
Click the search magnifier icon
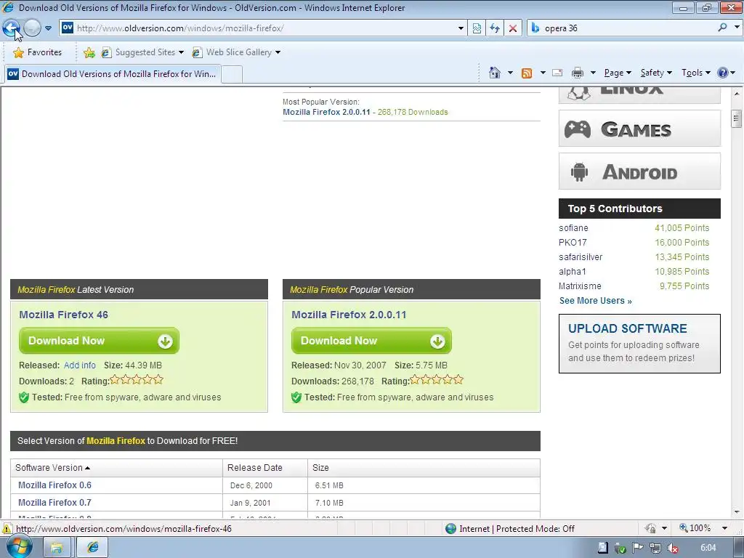722,28
